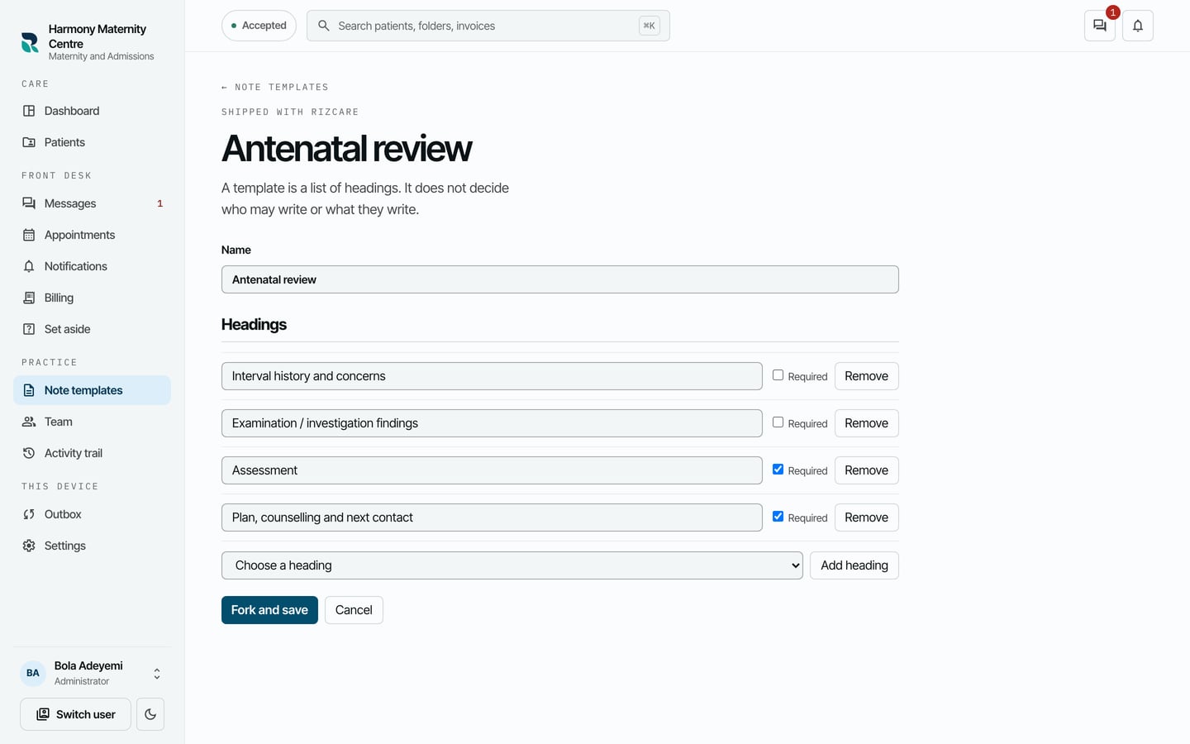Remove the Examination / investigation findings heading
The height and width of the screenshot is (744, 1190).
click(866, 423)
